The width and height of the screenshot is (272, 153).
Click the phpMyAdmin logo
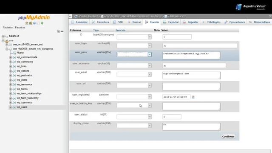(x=34, y=17)
